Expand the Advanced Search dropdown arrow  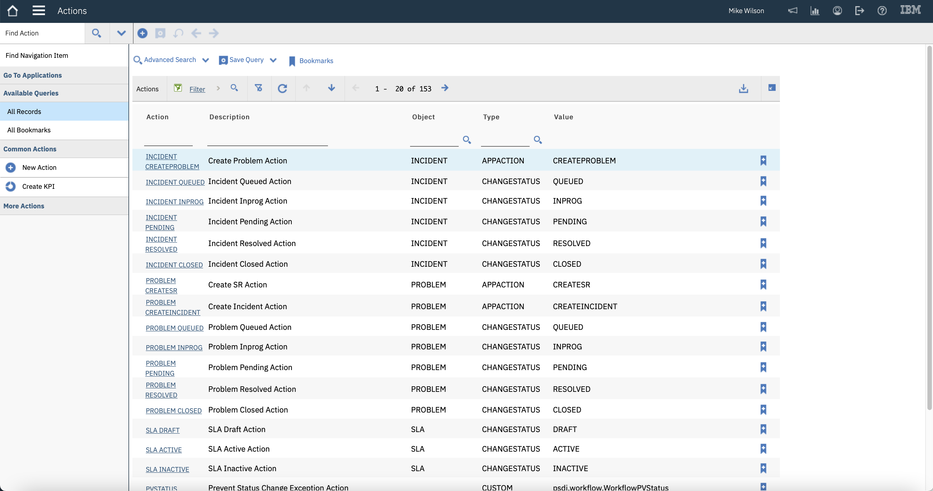click(x=205, y=60)
